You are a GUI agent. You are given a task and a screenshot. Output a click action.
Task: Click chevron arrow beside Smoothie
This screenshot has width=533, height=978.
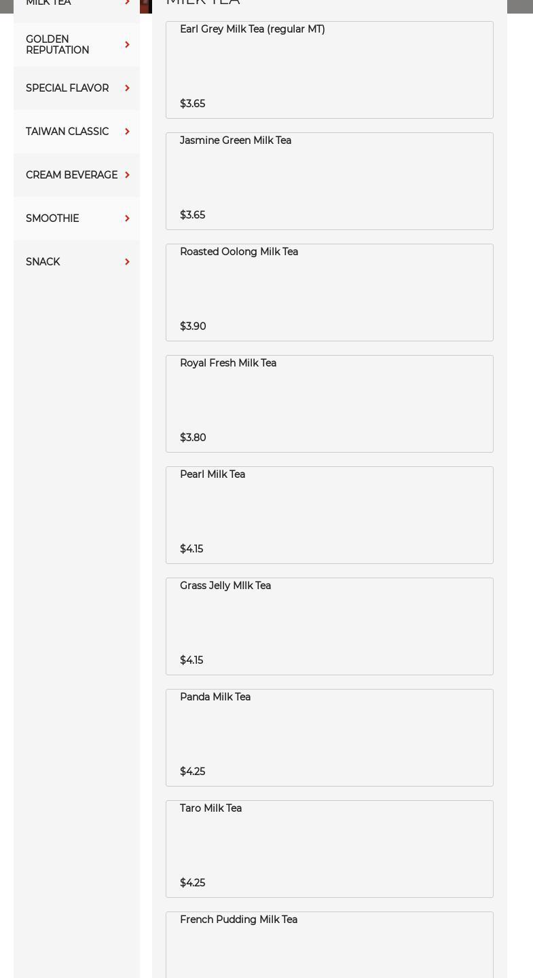coord(127,219)
